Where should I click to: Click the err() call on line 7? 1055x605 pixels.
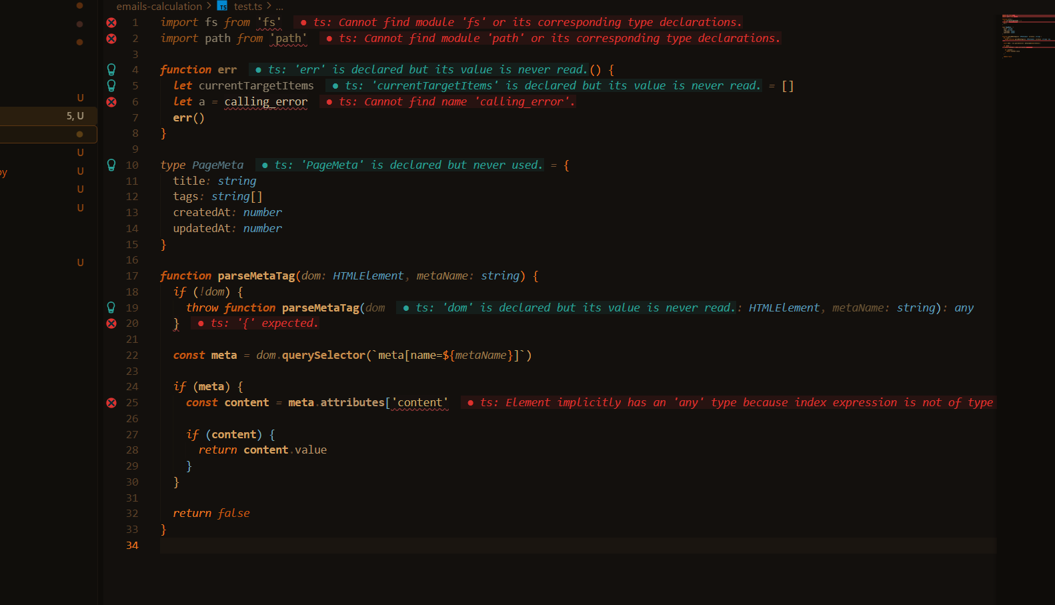(x=189, y=117)
